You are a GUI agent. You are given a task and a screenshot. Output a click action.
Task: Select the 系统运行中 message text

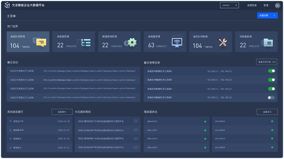point(18,121)
